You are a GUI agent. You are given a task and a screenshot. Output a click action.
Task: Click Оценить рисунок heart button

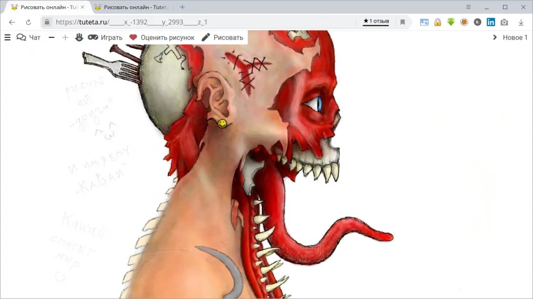(162, 37)
